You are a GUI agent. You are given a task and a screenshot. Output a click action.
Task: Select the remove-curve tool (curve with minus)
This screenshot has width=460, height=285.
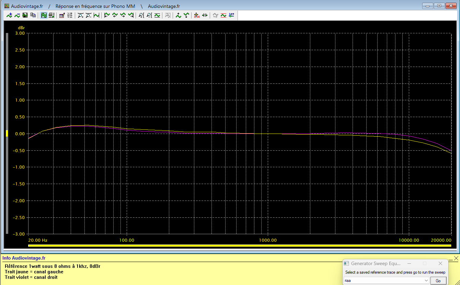tap(16, 15)
